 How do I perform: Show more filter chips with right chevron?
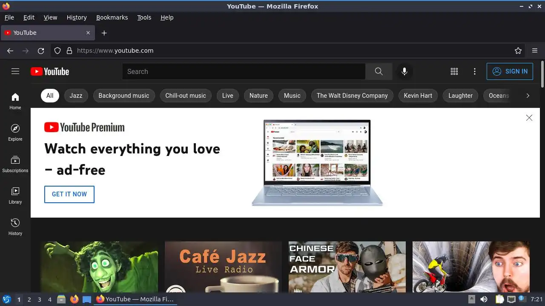pyautogui.click(x=528, y=96)
